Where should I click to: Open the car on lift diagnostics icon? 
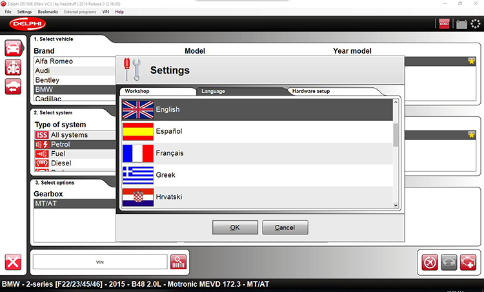pyautogui.click(x=13, y=67)
